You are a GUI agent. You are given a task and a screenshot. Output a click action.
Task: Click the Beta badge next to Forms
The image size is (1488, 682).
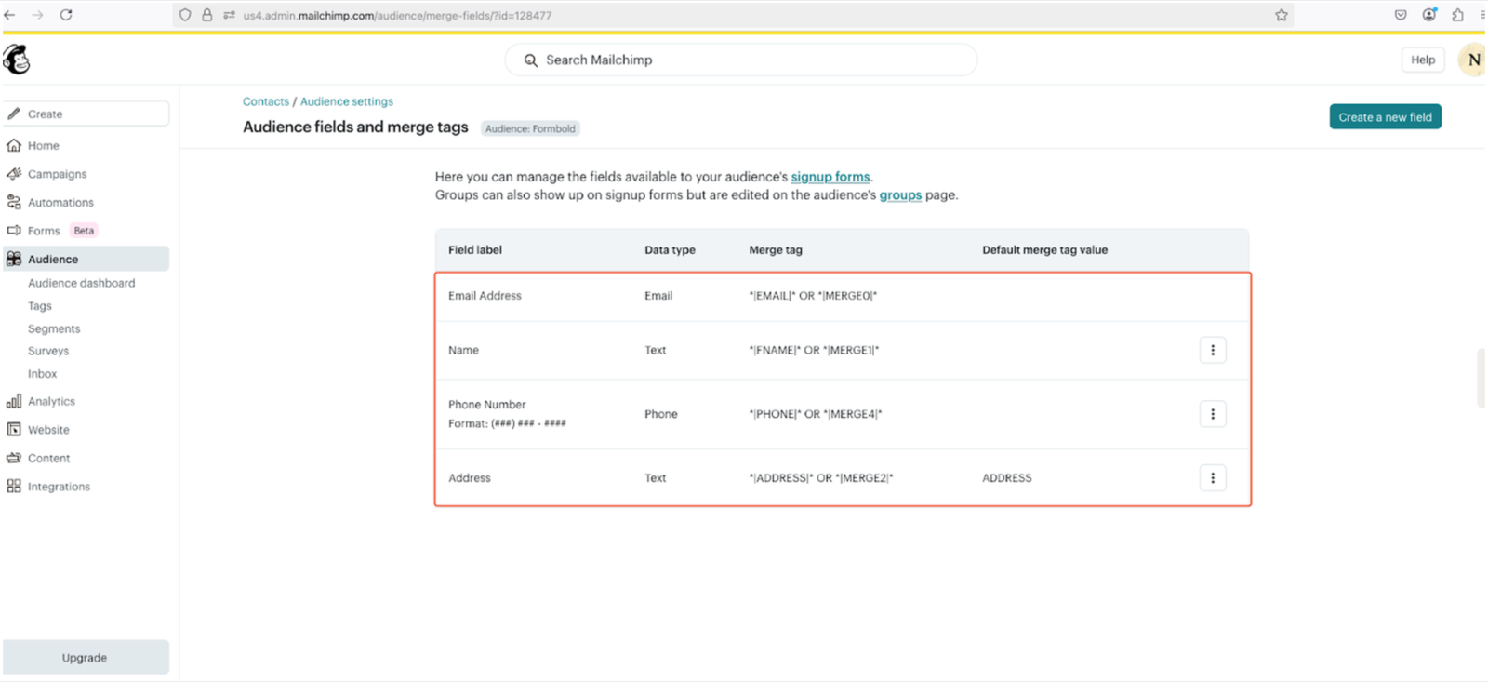click(84, 231)
